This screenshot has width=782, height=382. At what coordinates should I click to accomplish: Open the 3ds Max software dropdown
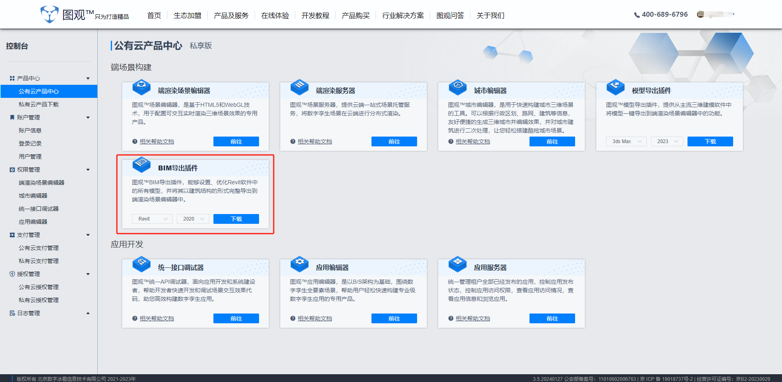point(626,141)
